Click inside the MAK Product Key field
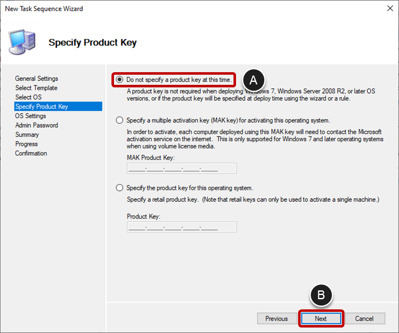Screen dimensions: 399x333 coord(182,168)
